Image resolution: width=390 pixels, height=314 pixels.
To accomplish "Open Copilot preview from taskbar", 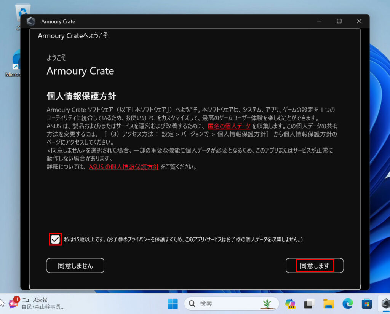I will 290,304.
